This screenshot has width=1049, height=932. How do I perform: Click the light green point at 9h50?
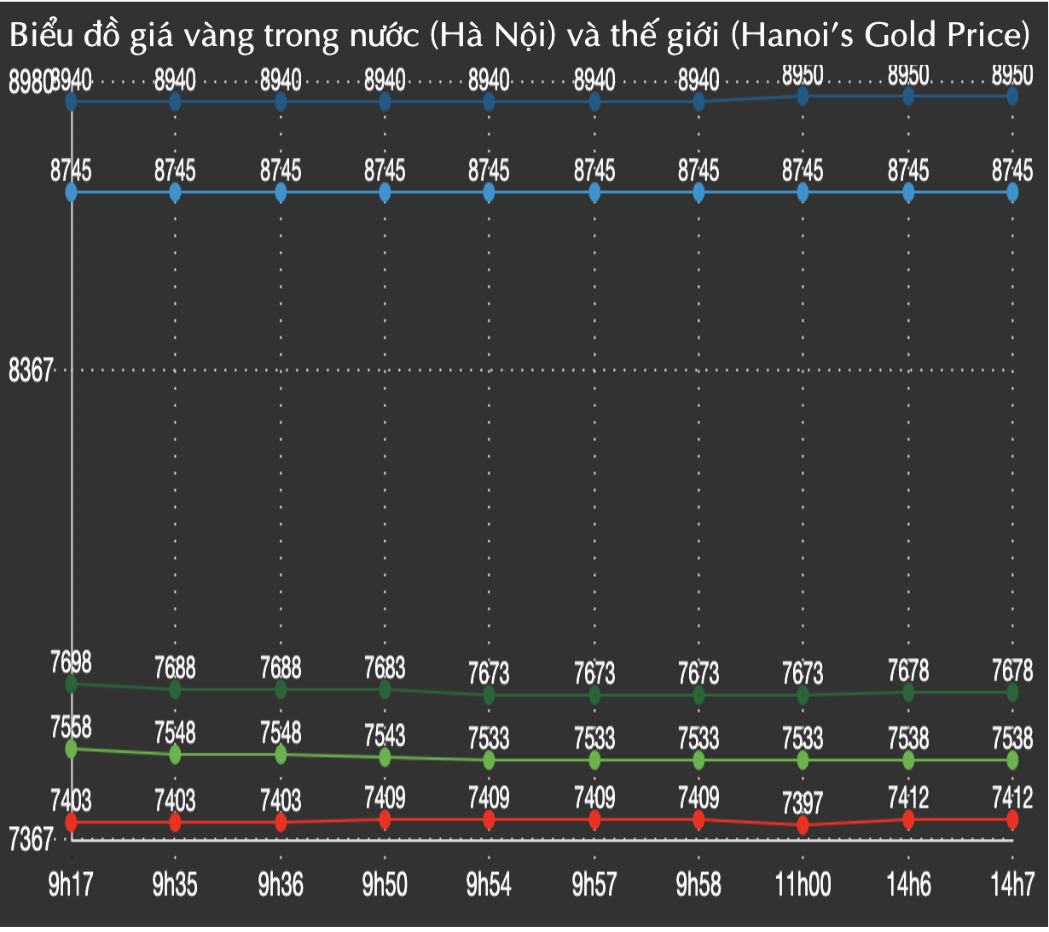tap(385, 757)
